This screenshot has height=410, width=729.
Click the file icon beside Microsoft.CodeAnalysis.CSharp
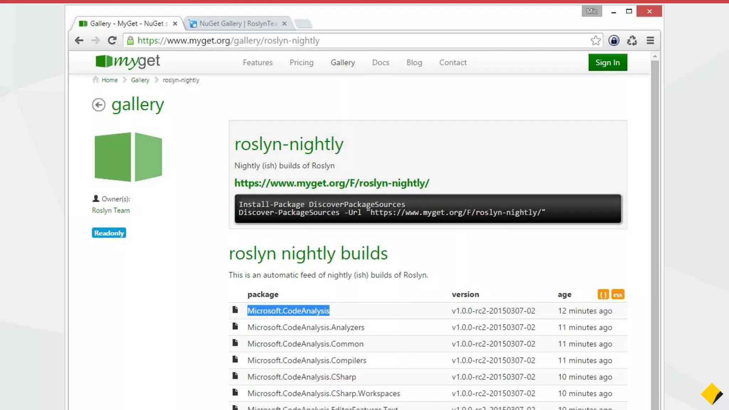point(235,375)
